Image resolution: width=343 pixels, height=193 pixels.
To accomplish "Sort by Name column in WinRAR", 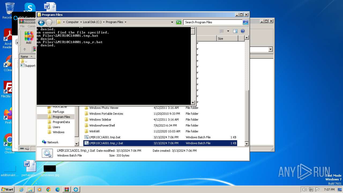I will coord(27,57).
